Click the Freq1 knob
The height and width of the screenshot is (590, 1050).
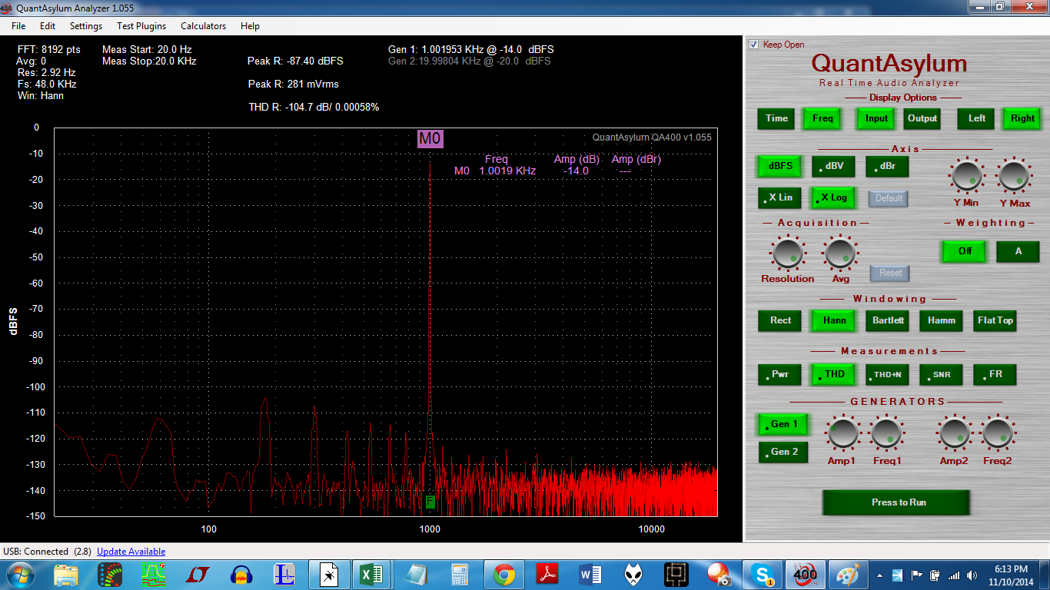point(886,434)
